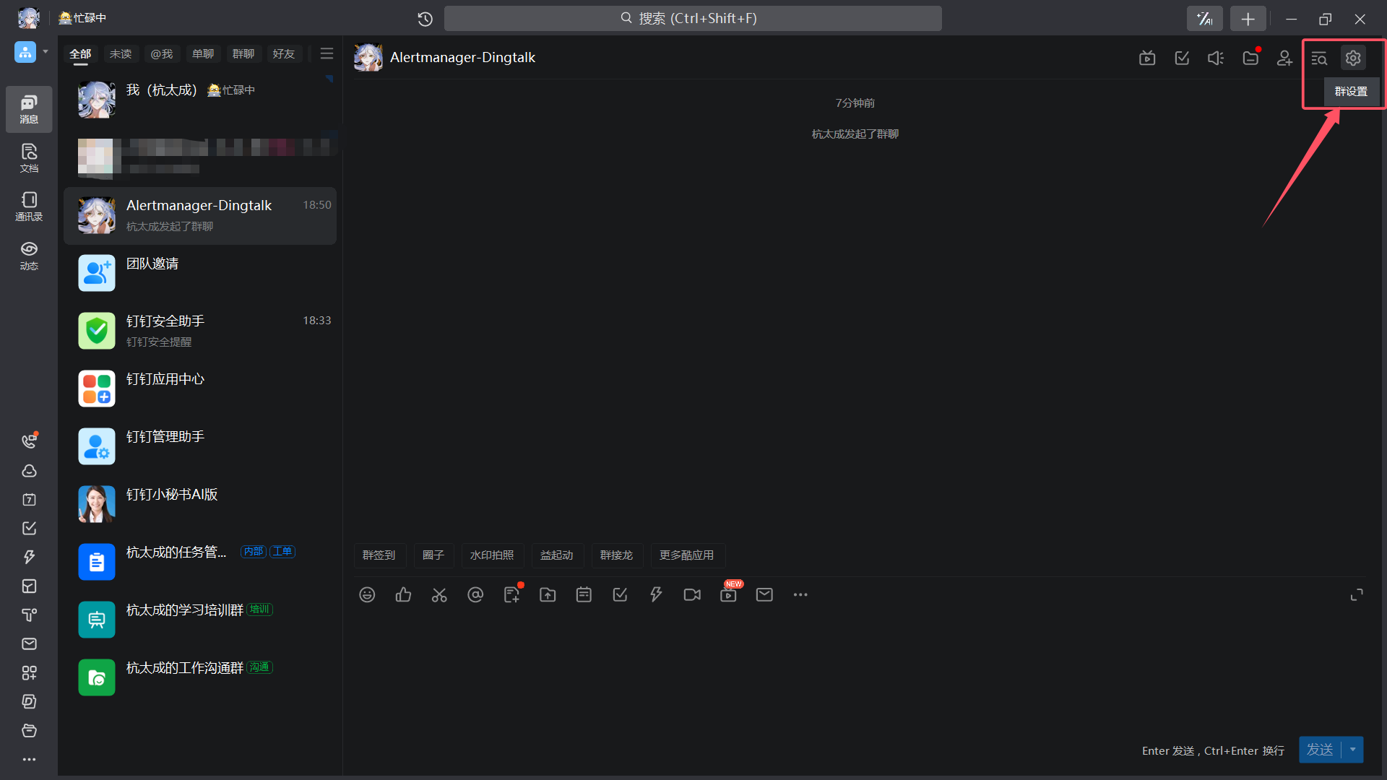The height and width of the screenshot is (780, 1387).
Task: Expand the organization switcher dropdown arrow
Action: coord(46,52)
